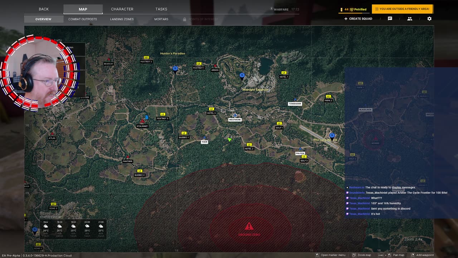Go to the BACK tab
The image size is (458, 258).
[44, 9]
